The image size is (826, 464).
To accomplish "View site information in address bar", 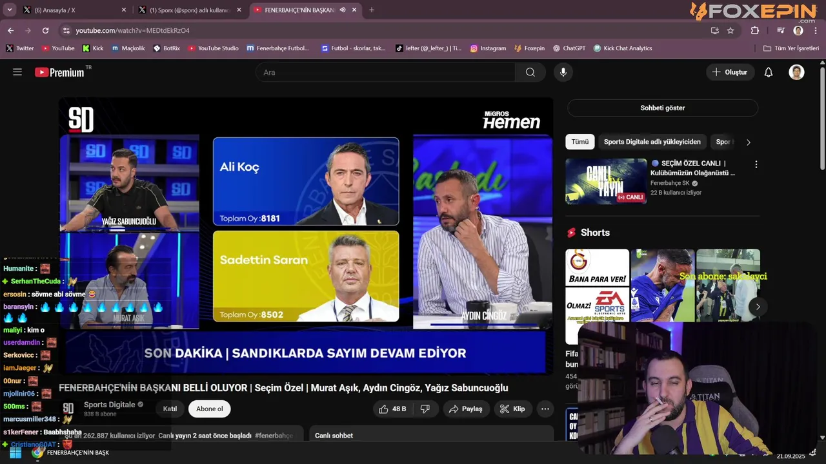I will (x=66, y=30).
